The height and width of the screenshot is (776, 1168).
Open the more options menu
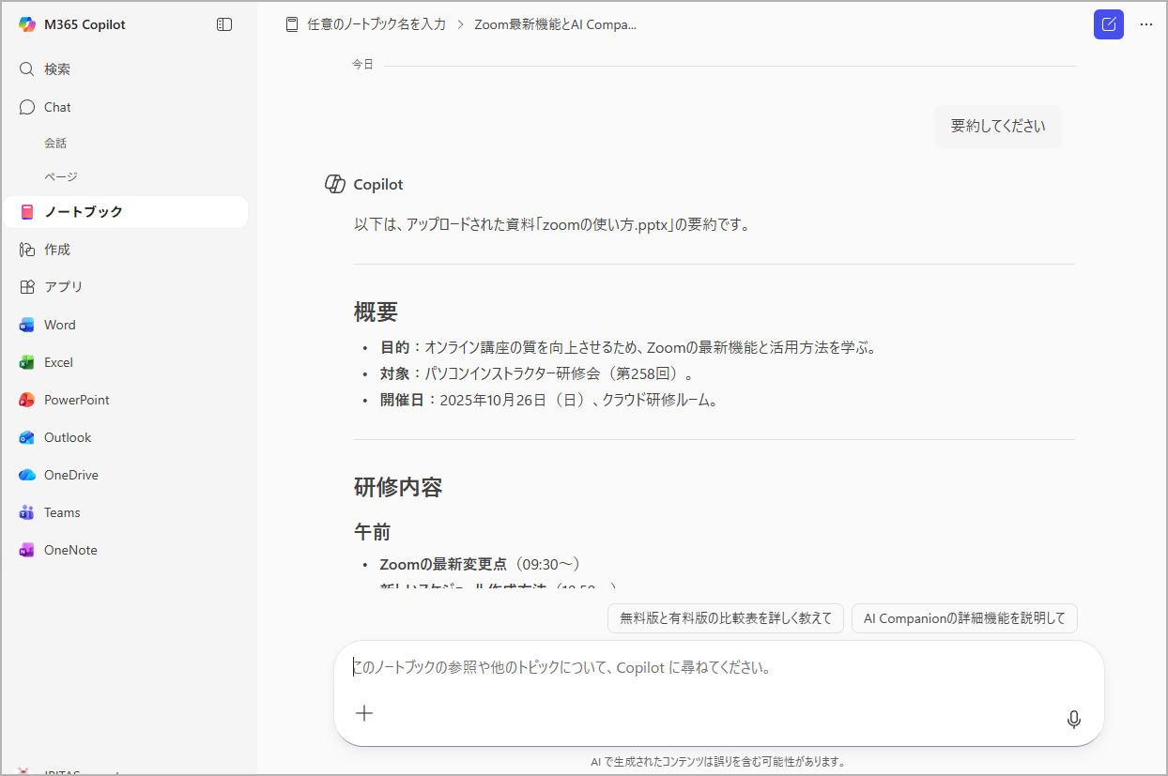pyautogui.click(x=1146, y=24)
